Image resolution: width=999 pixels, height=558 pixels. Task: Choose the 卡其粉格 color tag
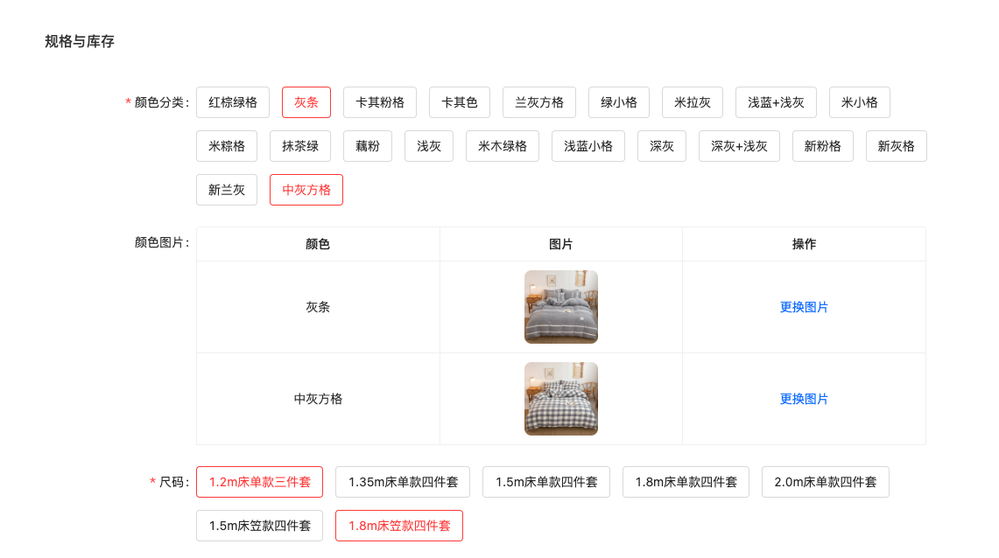coord(380,102)
